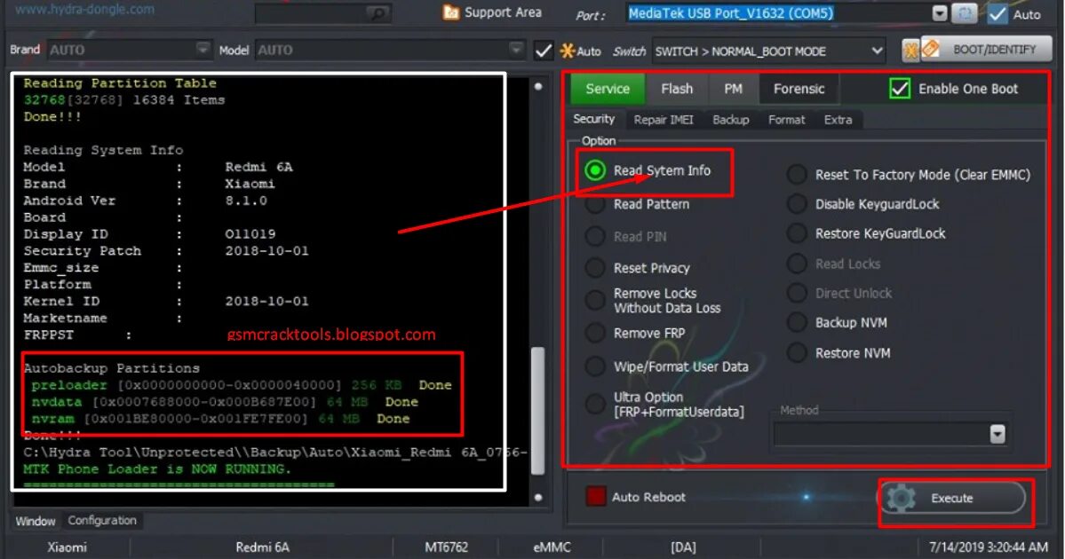Screen dimensions: 1065x559
Task: Click the log panel scrollbar thumb
Action: [x=537, y=411]
